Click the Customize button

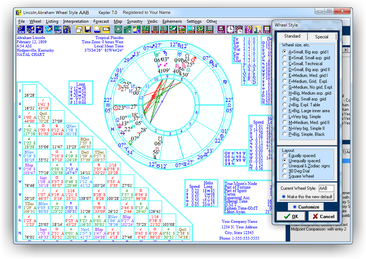(x=306, y=207)
